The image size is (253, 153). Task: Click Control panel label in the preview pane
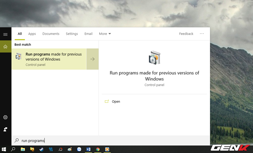(x=154, y=85)
